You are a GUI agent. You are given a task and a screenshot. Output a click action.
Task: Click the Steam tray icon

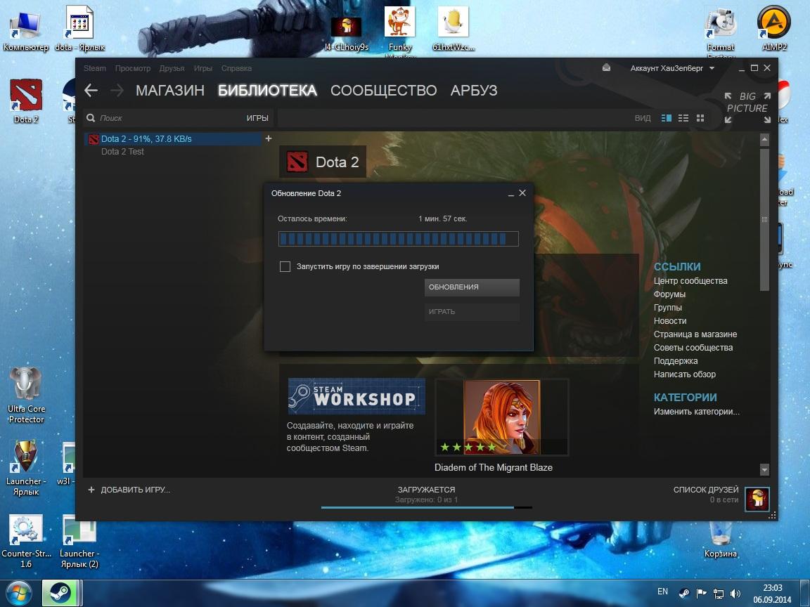coord(684,594)
